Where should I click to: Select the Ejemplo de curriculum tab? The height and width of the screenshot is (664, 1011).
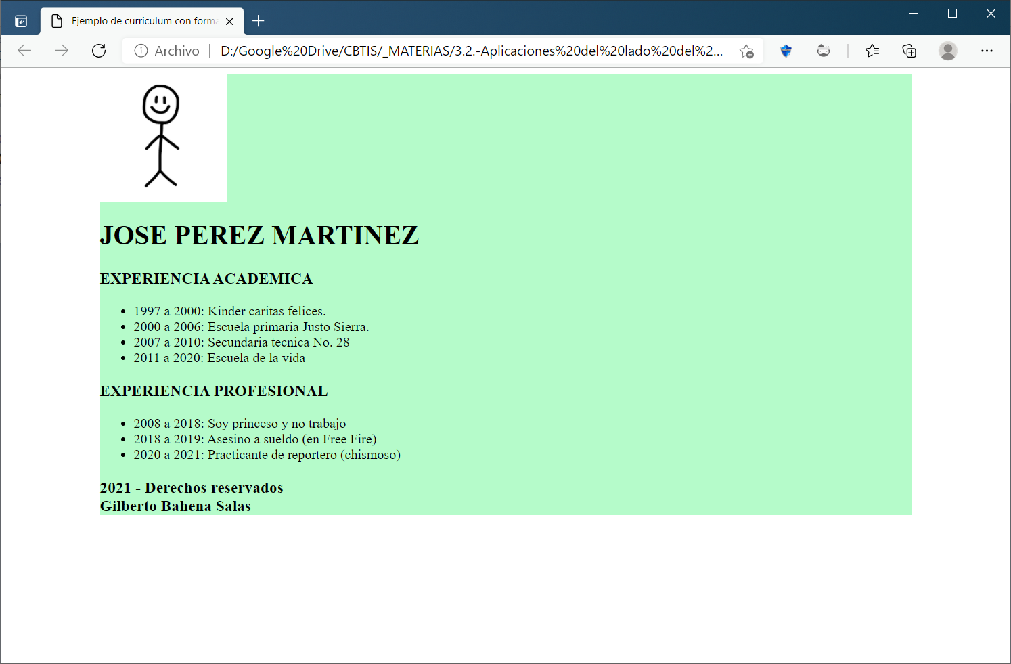[135, 20]
